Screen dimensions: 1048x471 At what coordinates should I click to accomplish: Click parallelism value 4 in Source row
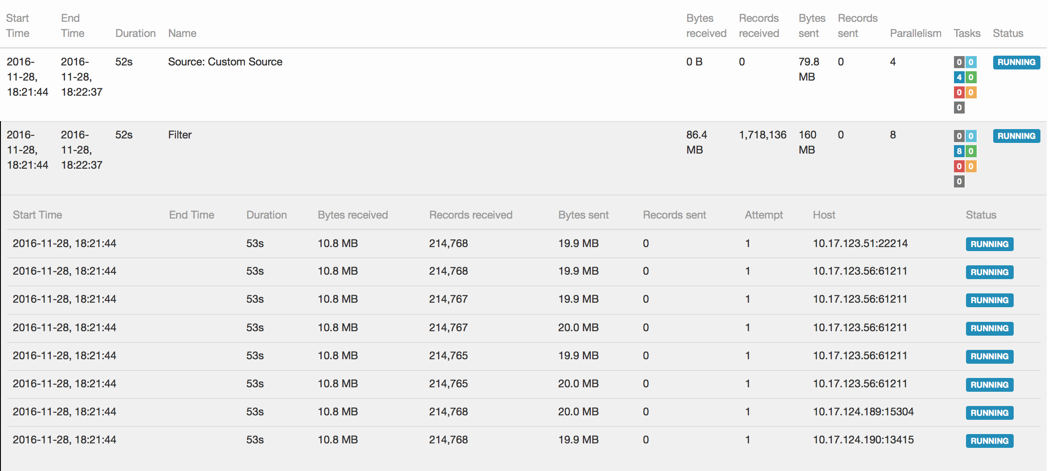click(x=892, y=62)
